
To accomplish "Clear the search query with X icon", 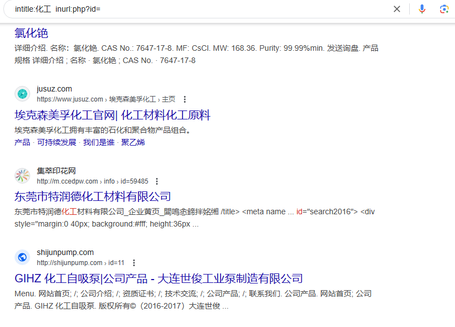I will [x=397, y=9].
